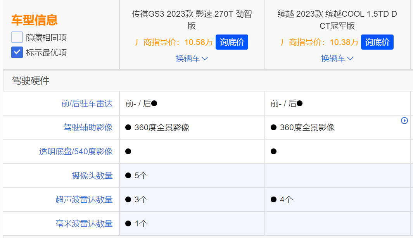Open the 超声波雷达数量 parameter link
413x238 pixels.
tap(84, 200)
